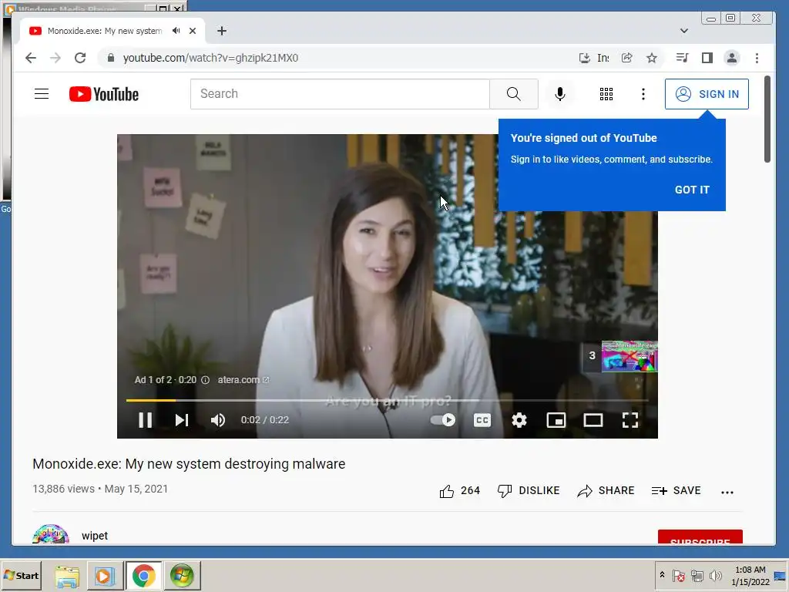Open the YouTube hamburger guide menu
The height and width of the screenshot is (592, 789).
click(x=42, y=93)
